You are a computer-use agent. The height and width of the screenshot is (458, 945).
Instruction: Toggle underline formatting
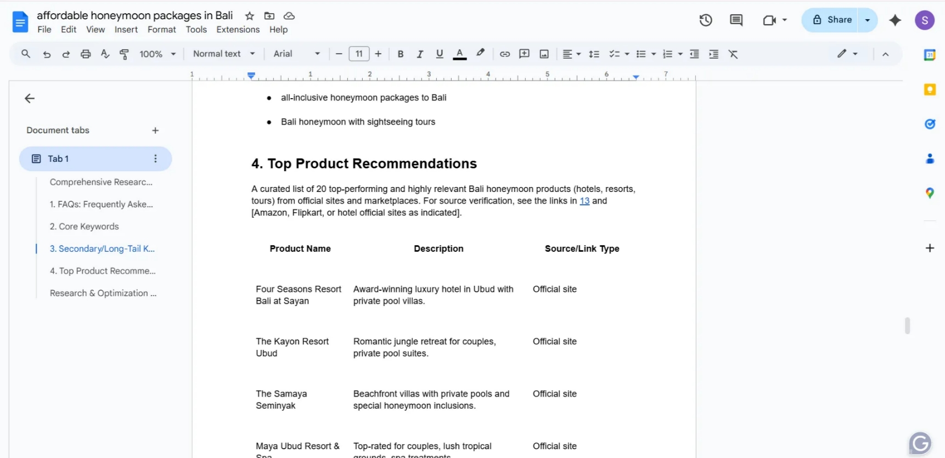(x=439, y=54)
